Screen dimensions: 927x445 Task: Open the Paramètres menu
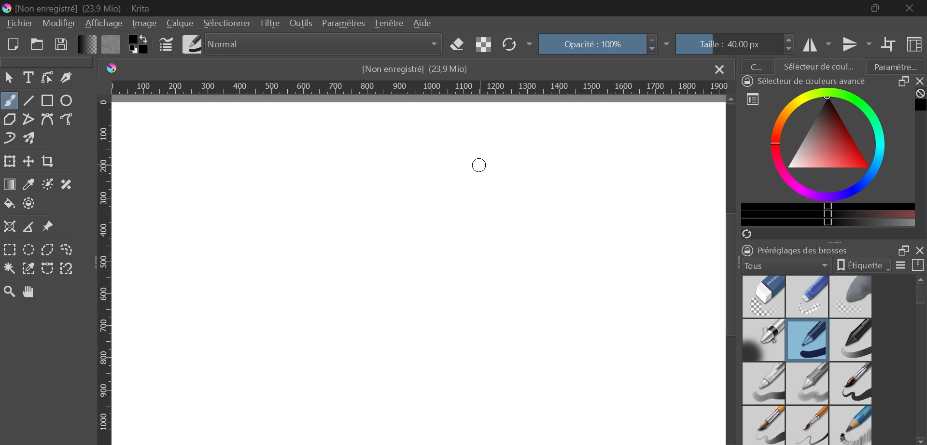click(x=344, y=23)
